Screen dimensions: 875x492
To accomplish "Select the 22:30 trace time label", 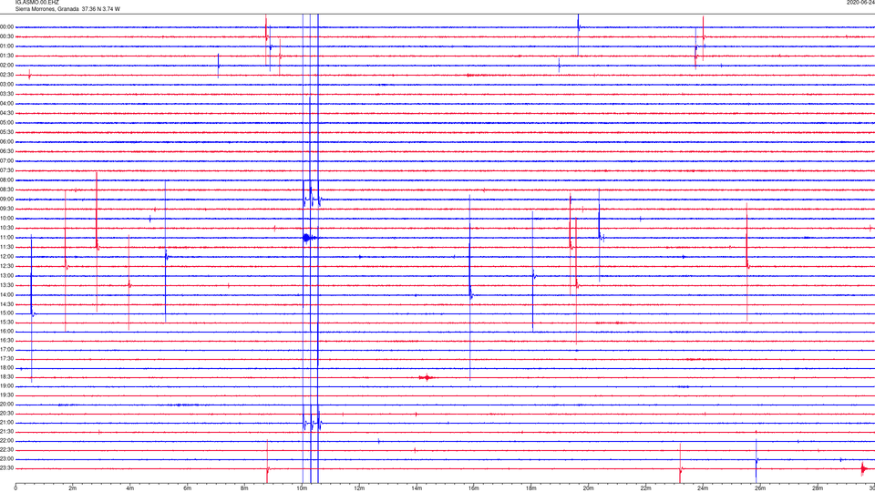I will (7, 450).
